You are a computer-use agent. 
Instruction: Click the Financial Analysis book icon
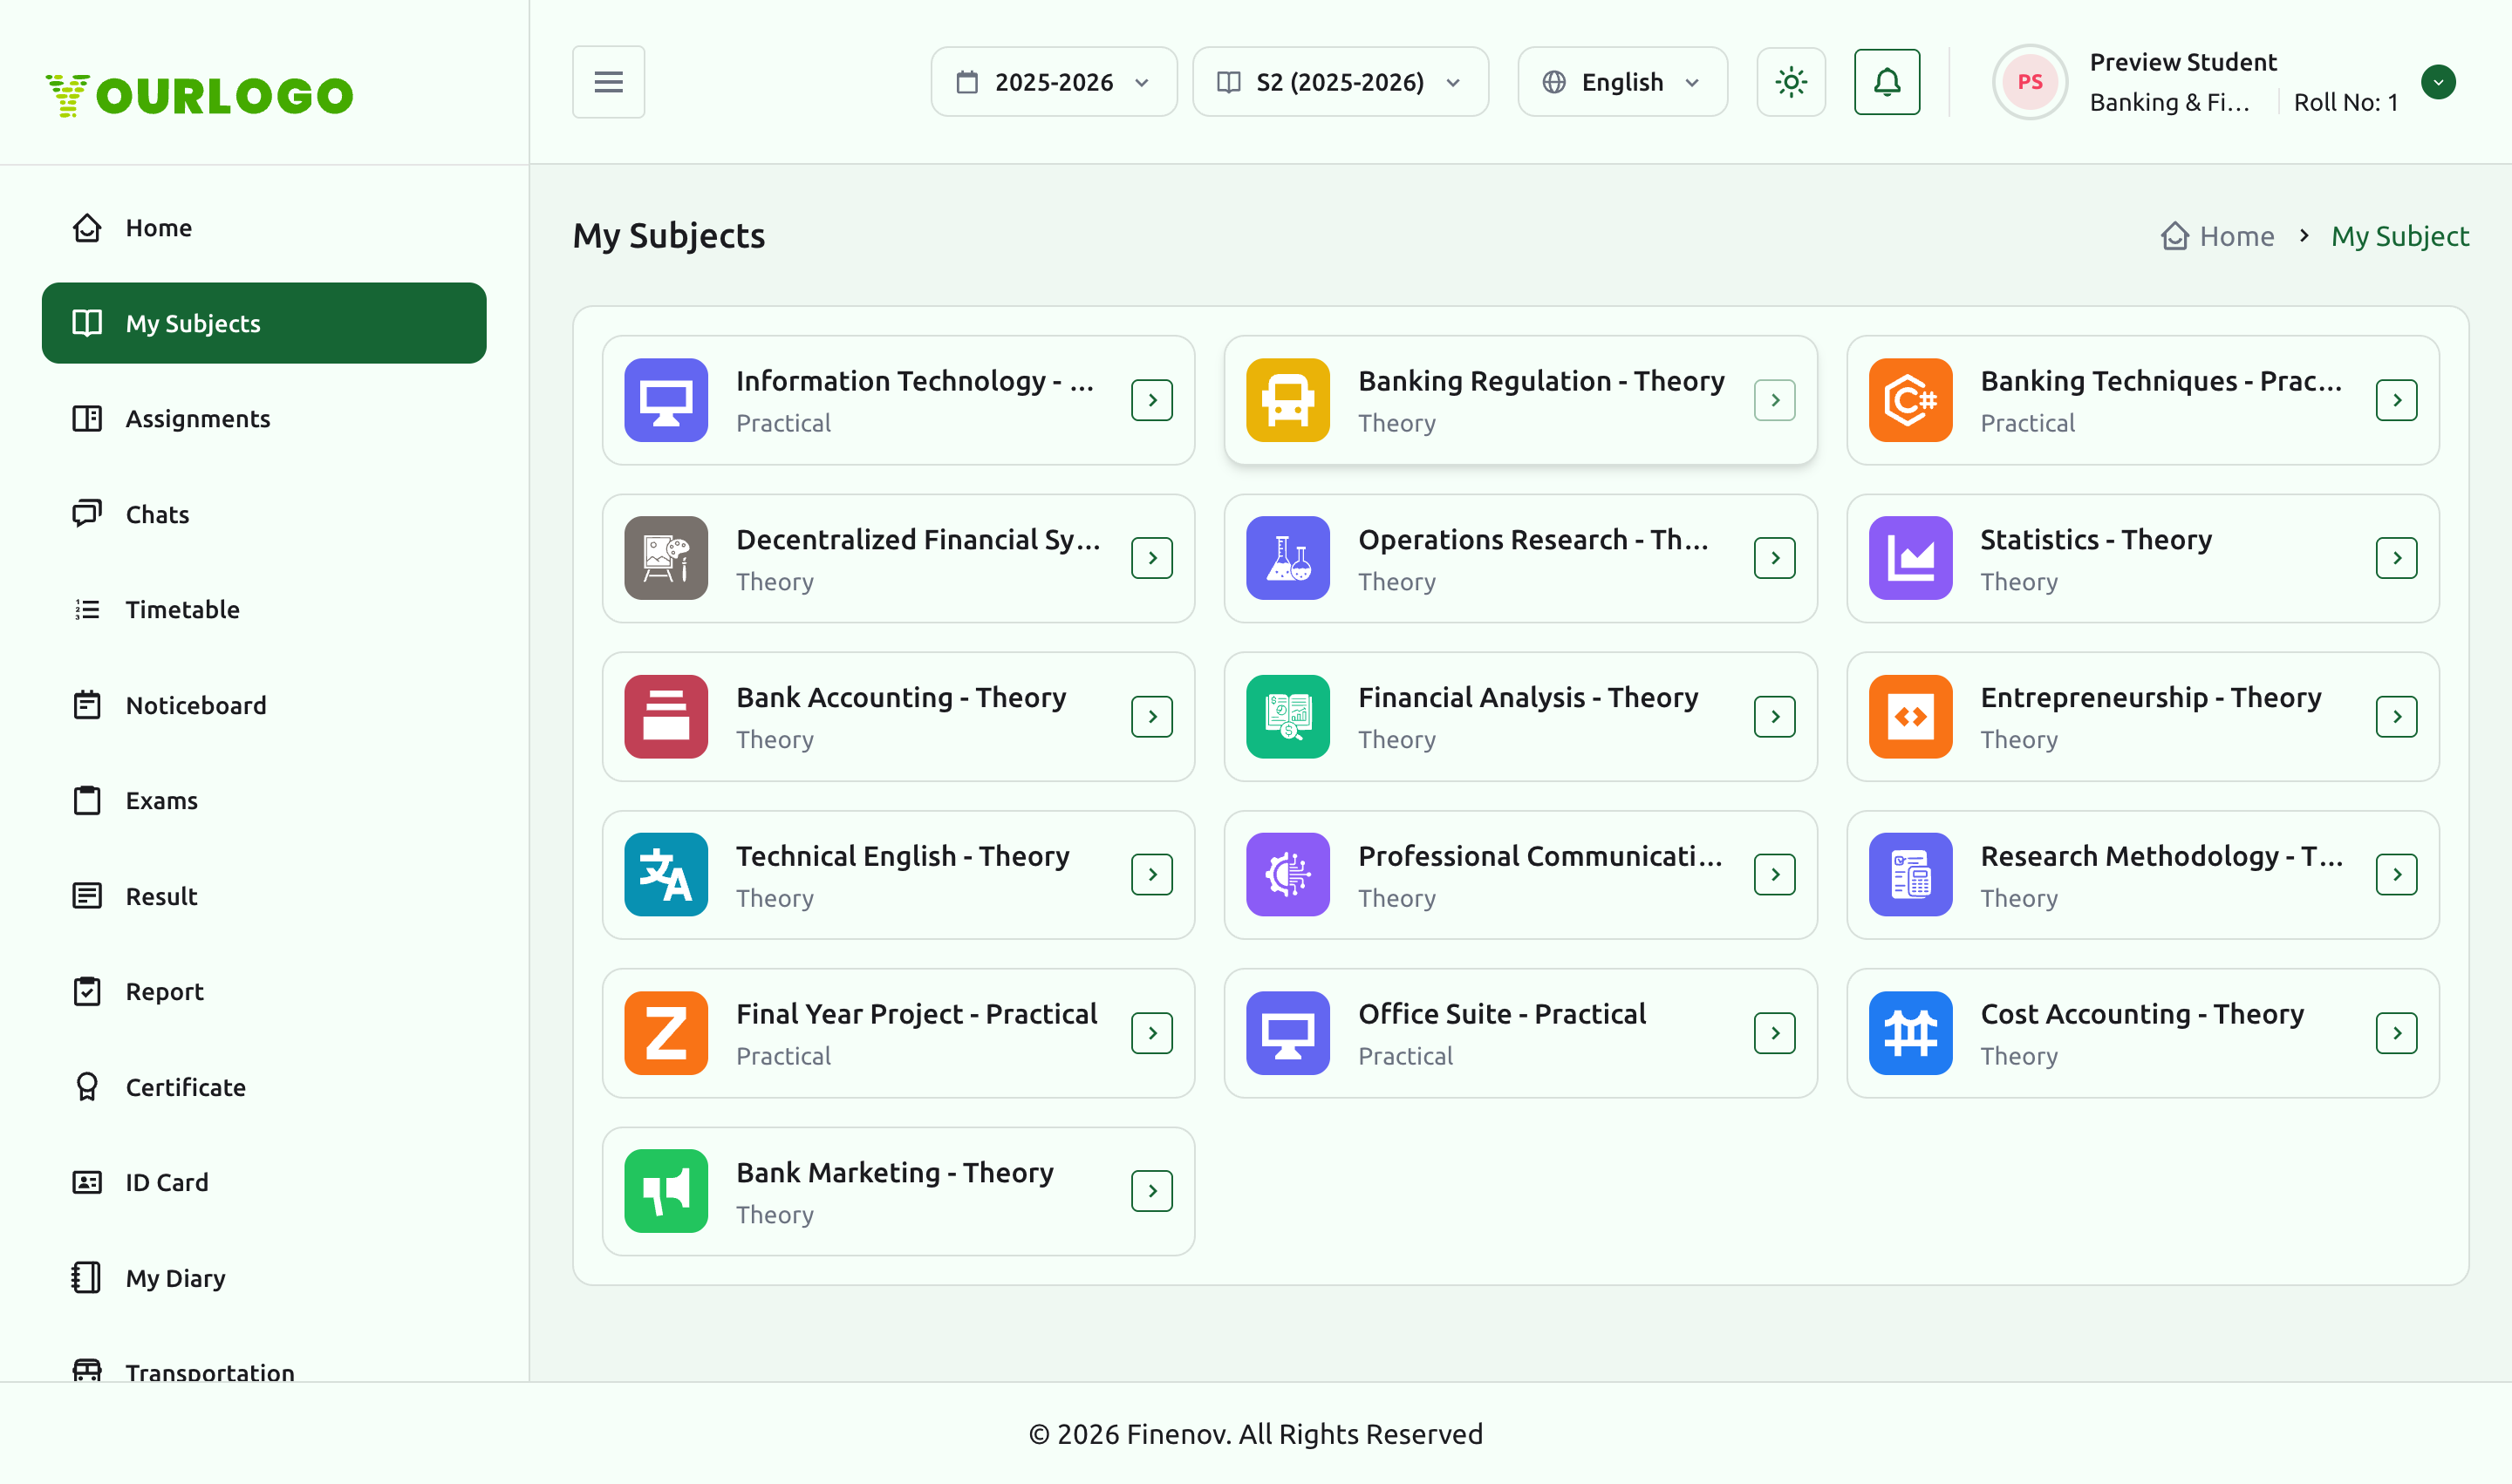[1287, 716]
